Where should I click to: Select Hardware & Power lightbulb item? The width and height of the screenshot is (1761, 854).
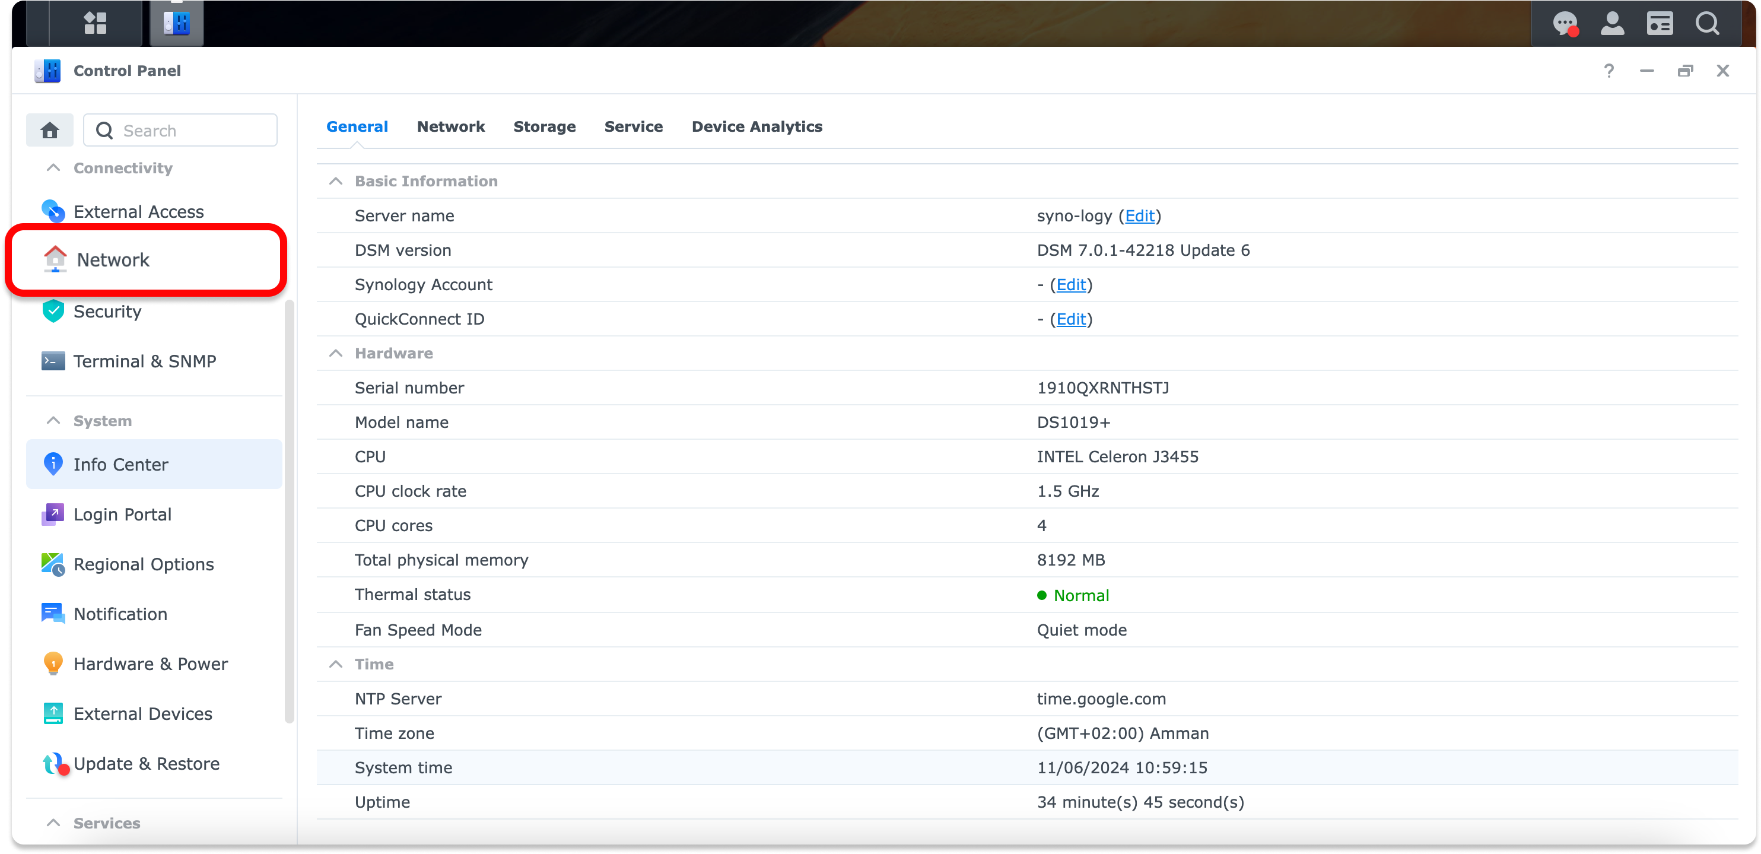[150, 663]
